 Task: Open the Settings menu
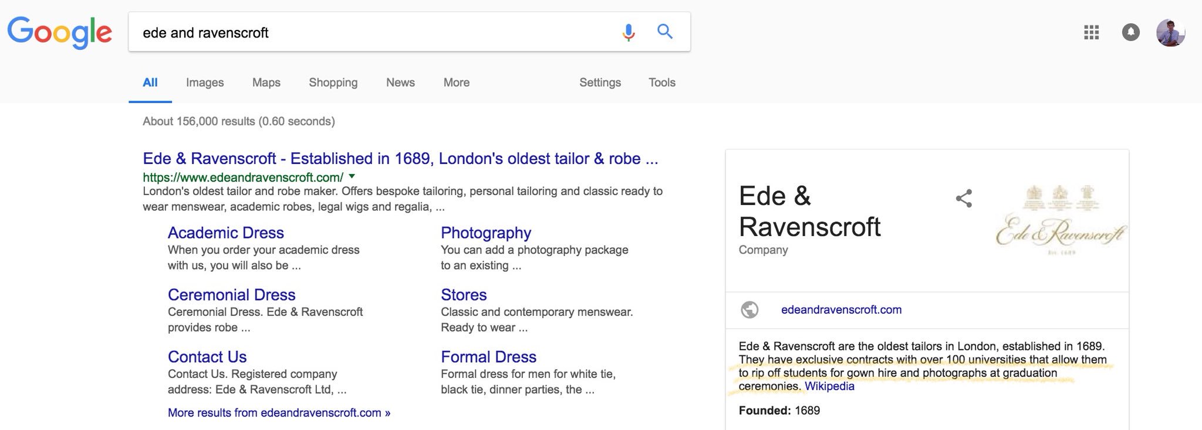pos(600,83)
